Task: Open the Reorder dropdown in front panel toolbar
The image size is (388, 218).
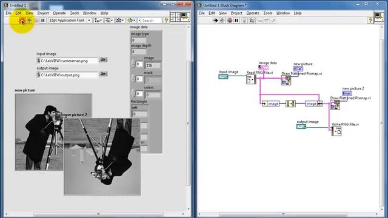Action: coord(131,21)
